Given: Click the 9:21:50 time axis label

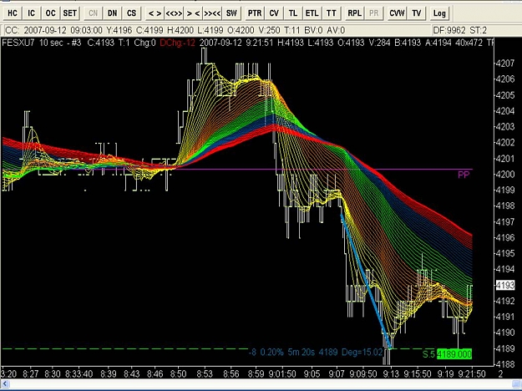Looking at the screenshot, I should [472, 373].
